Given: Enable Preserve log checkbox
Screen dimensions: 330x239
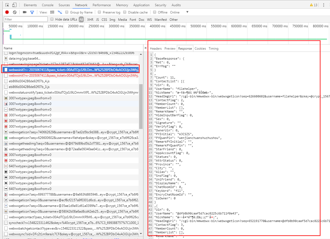Looking at the screenshot, I should click(99, 12).
